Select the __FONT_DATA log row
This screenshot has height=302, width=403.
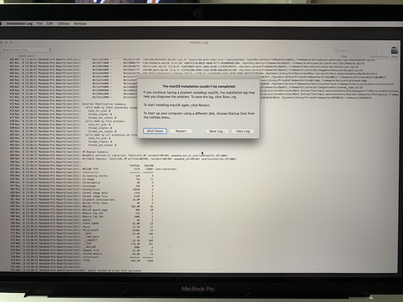[x=81, y=237]
